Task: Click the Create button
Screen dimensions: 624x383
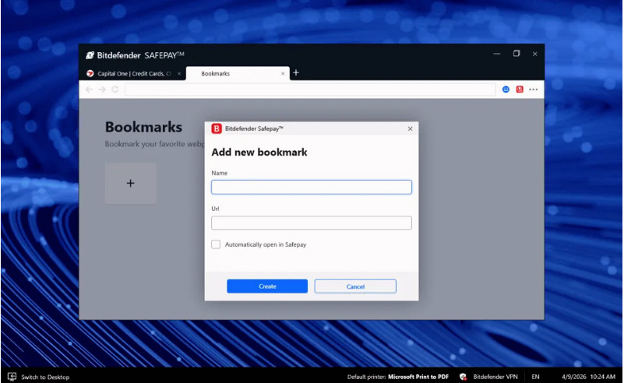Action: 267,286
